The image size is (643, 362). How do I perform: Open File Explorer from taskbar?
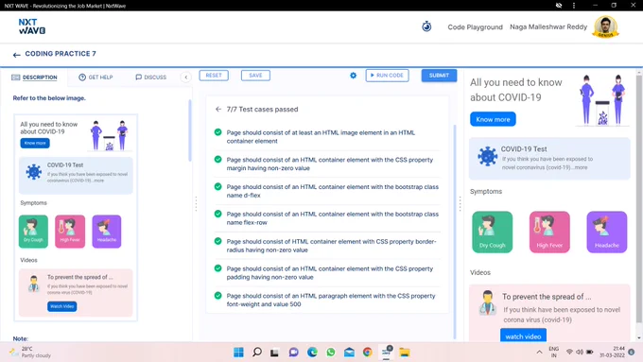pyautogui.click(x=405, y=353)
